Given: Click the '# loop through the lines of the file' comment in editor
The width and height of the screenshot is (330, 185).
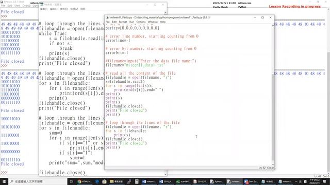Looking at the screenshot, I should (142, 123).
